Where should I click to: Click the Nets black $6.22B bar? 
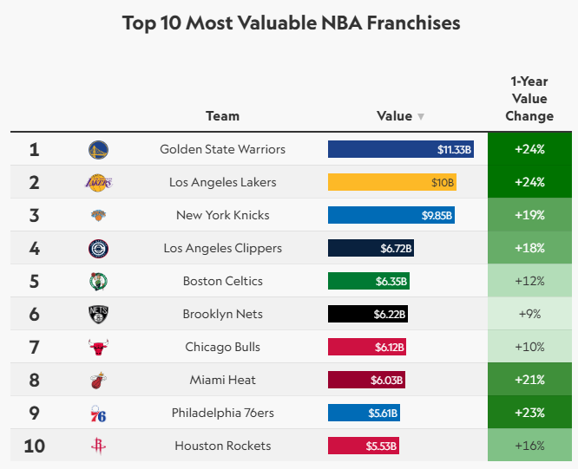pyautogui.click(x=371, y=314)
